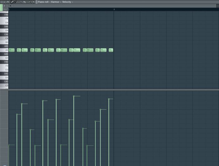This screenshot has width=219, height=166.
Task: Preview the D3 piano key
Action: point(4,78)
